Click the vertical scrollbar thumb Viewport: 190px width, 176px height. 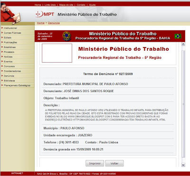(x=183, y=104)
